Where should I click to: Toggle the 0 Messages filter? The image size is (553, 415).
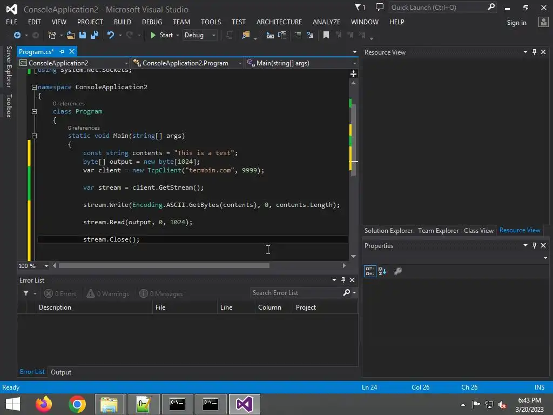[161, 293]
